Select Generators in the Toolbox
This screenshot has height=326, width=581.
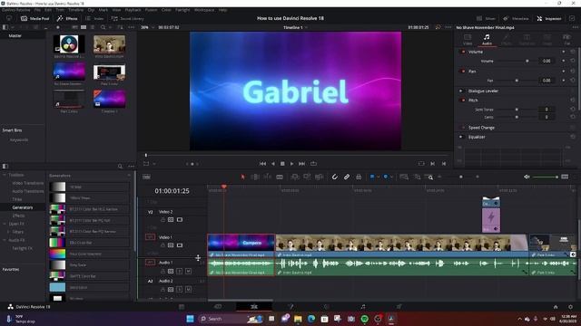coord(23,207)
